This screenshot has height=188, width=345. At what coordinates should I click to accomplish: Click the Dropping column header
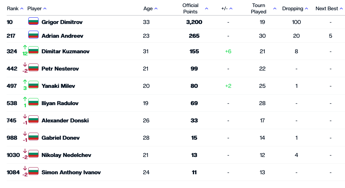coord(293,8)
